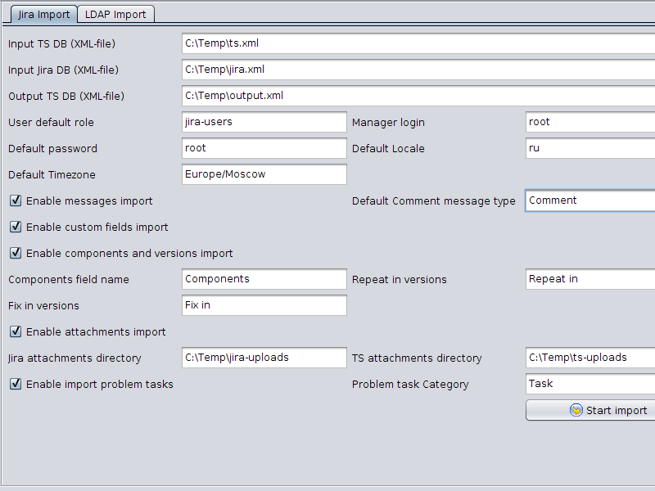Screen dimensions: 655x491
Task: Uncheck Enable custom fields import
Action: pyautogui.click(x=16, y=227)
